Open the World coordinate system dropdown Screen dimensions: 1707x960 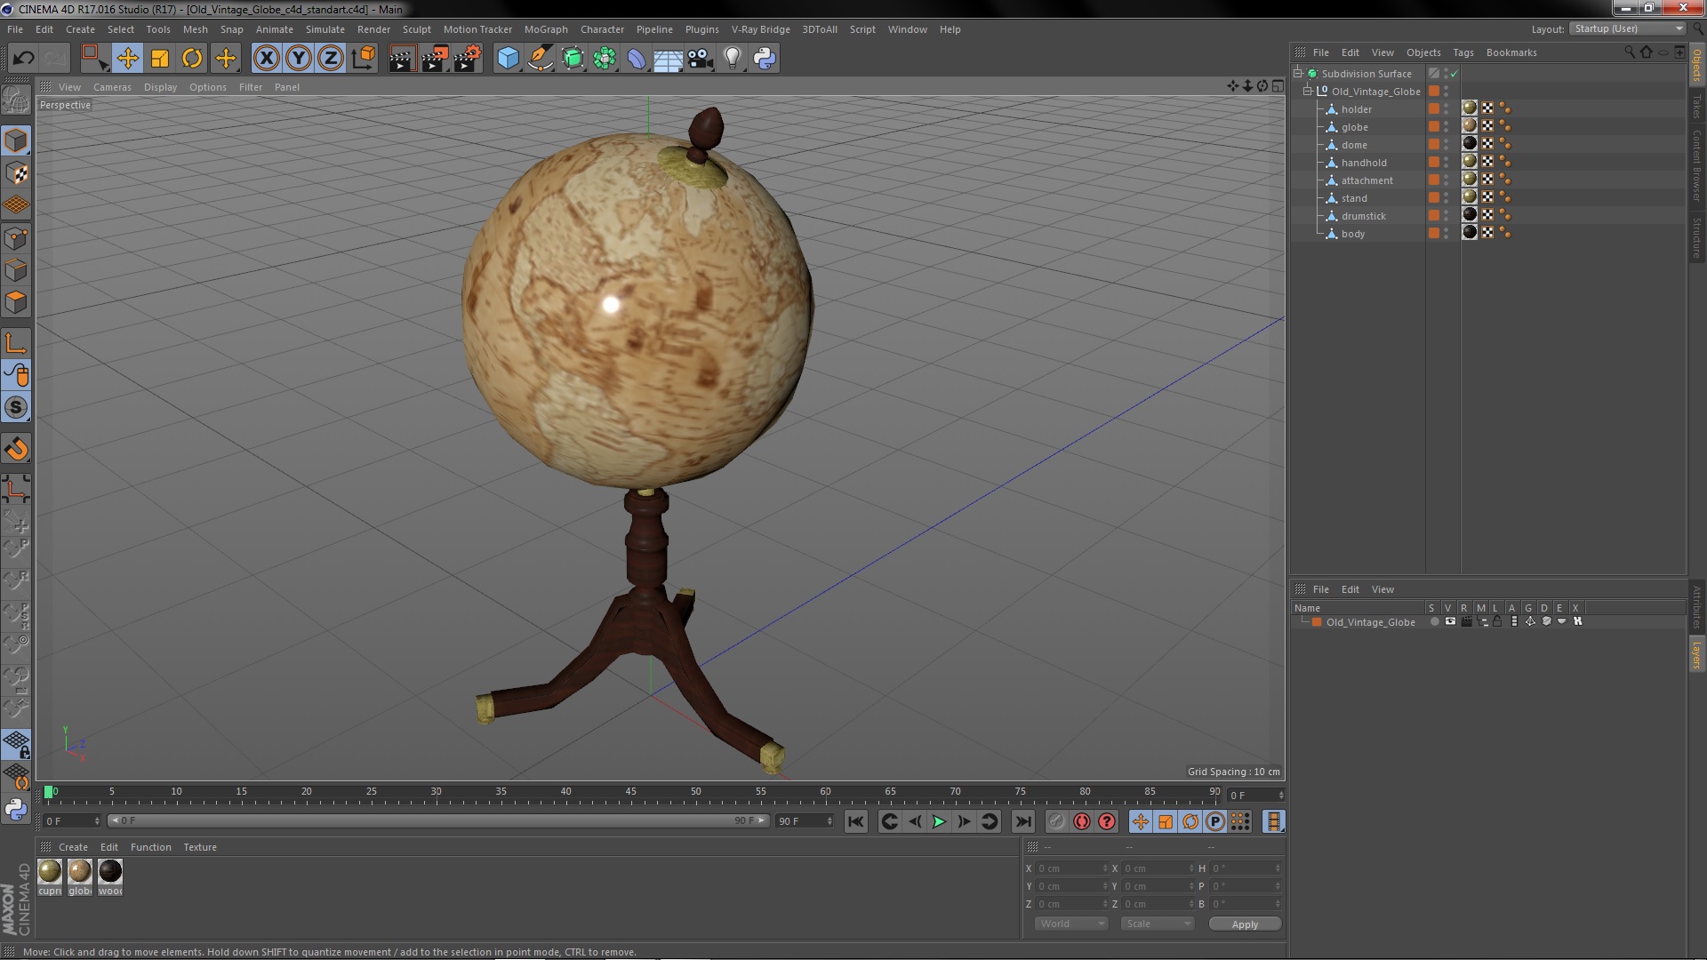tap(1070, 924)
